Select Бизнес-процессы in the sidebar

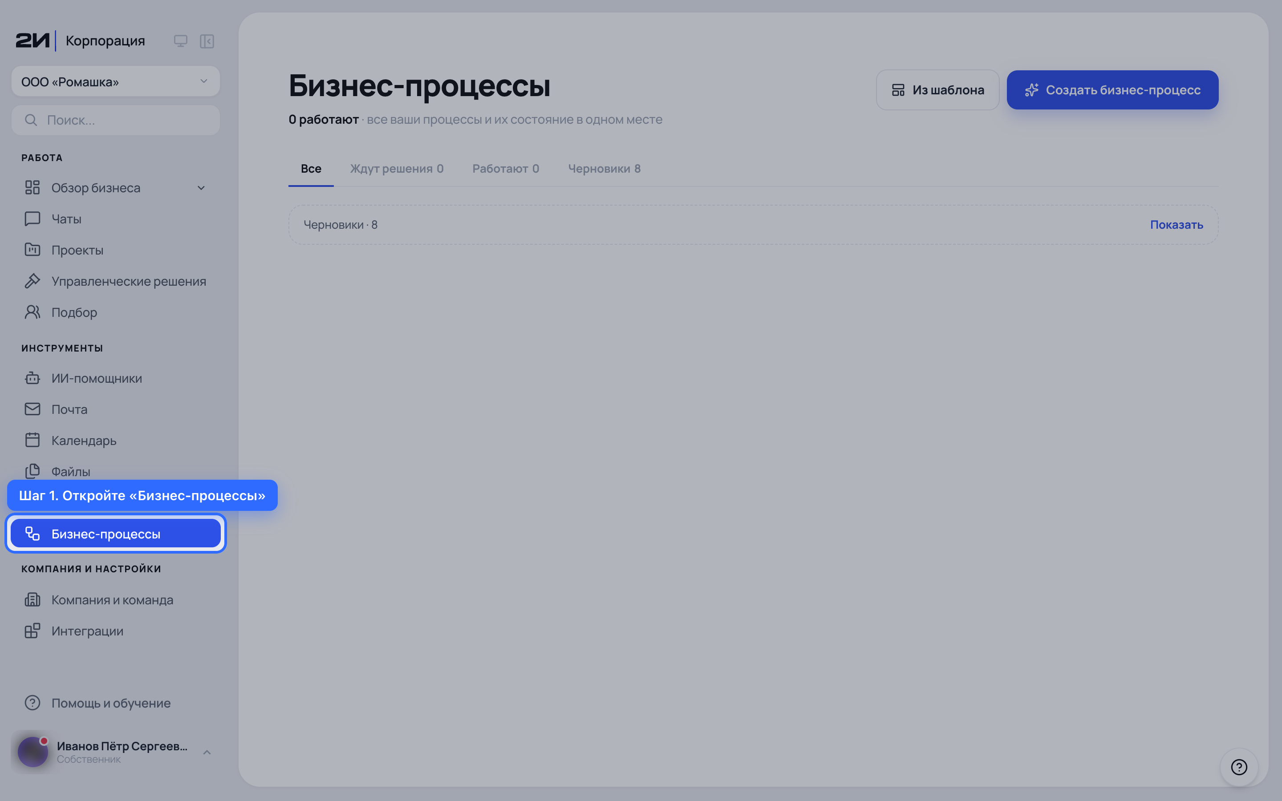(115, 534)
